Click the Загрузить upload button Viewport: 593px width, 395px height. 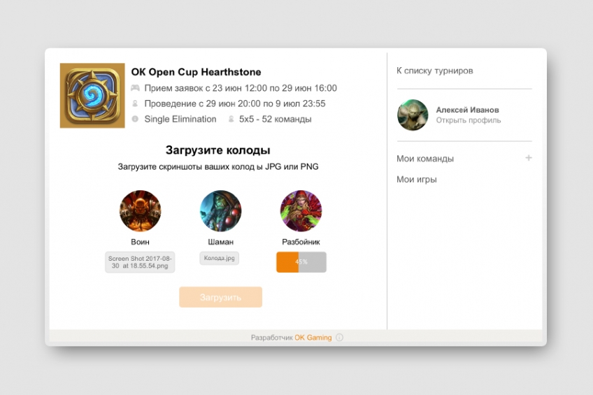coord(220,297)
